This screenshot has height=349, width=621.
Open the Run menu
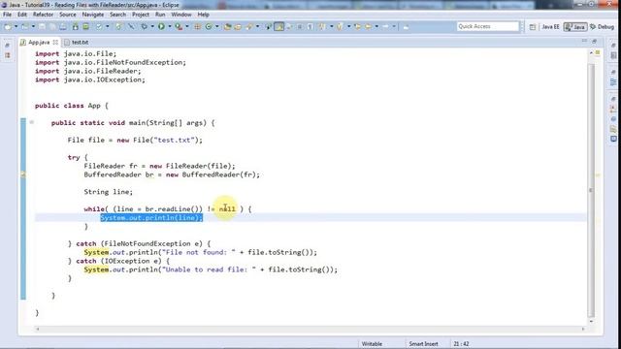[x=160, y=15]
